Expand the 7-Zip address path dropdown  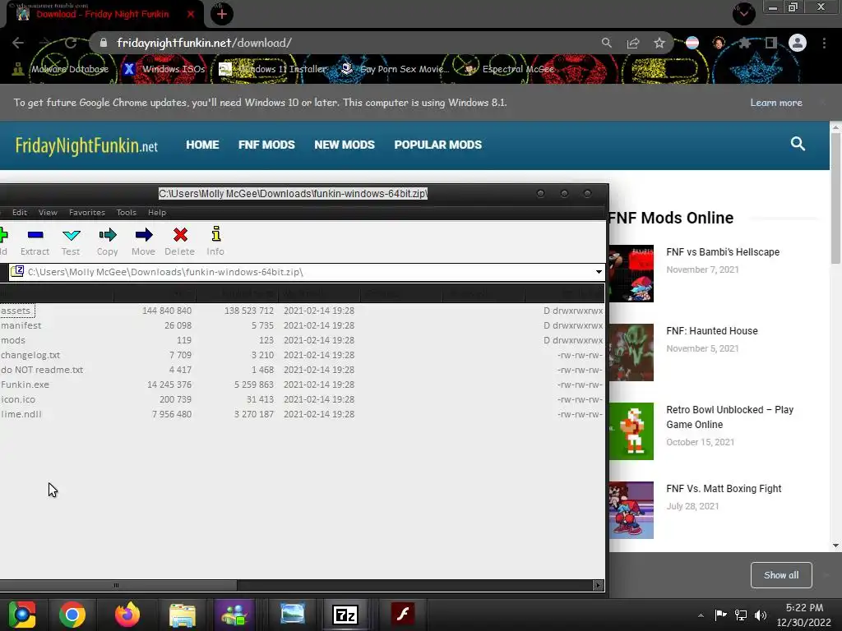tap(599, 272)
